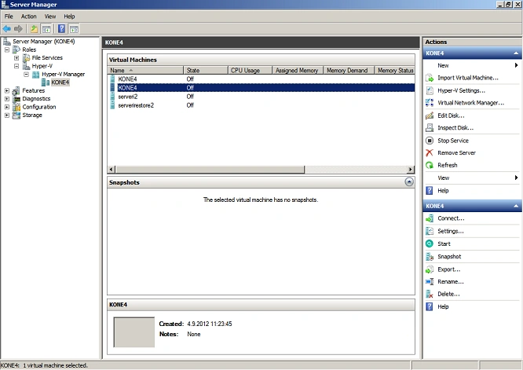This screenshot has width=523, height=370.
Task: Click the Delete icon in VM actions
Action: [430, 294]
